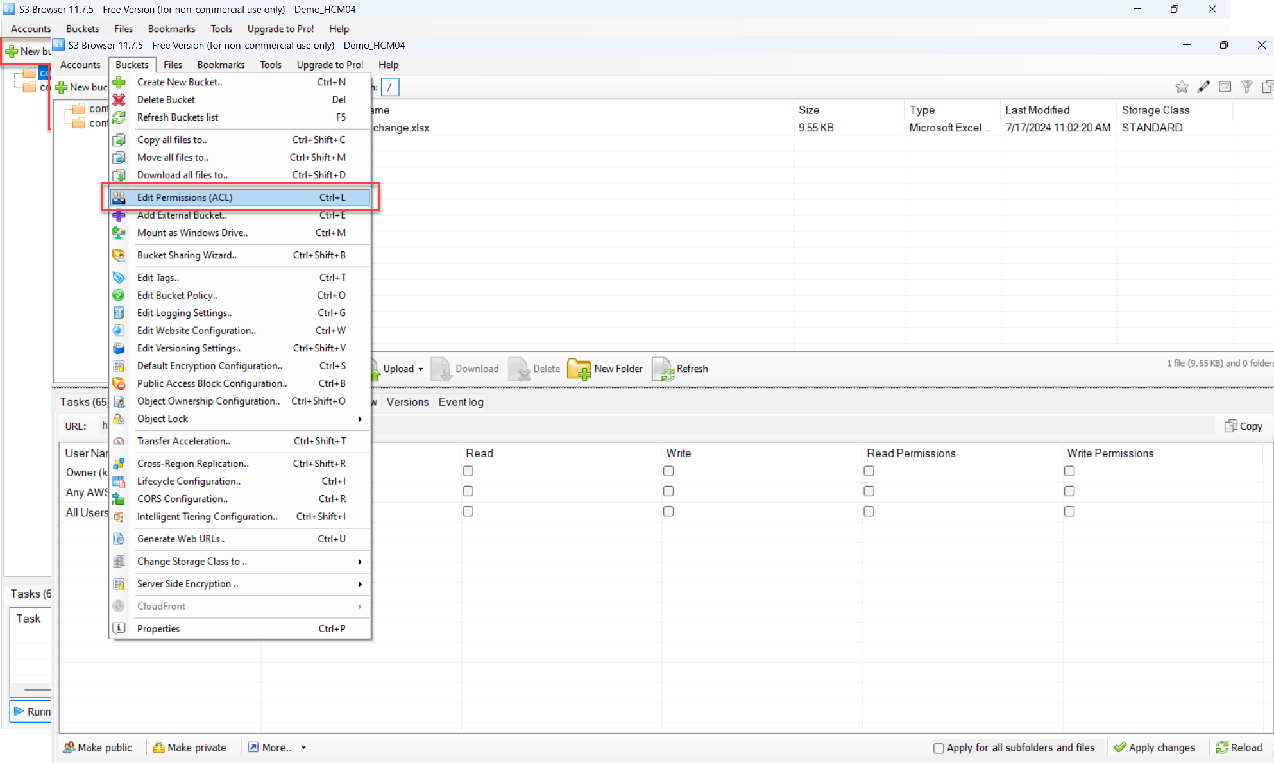The width and height of the screenshot is (1274, 763).
Task: Click the pencil edit path icon
Action: 1203,87
